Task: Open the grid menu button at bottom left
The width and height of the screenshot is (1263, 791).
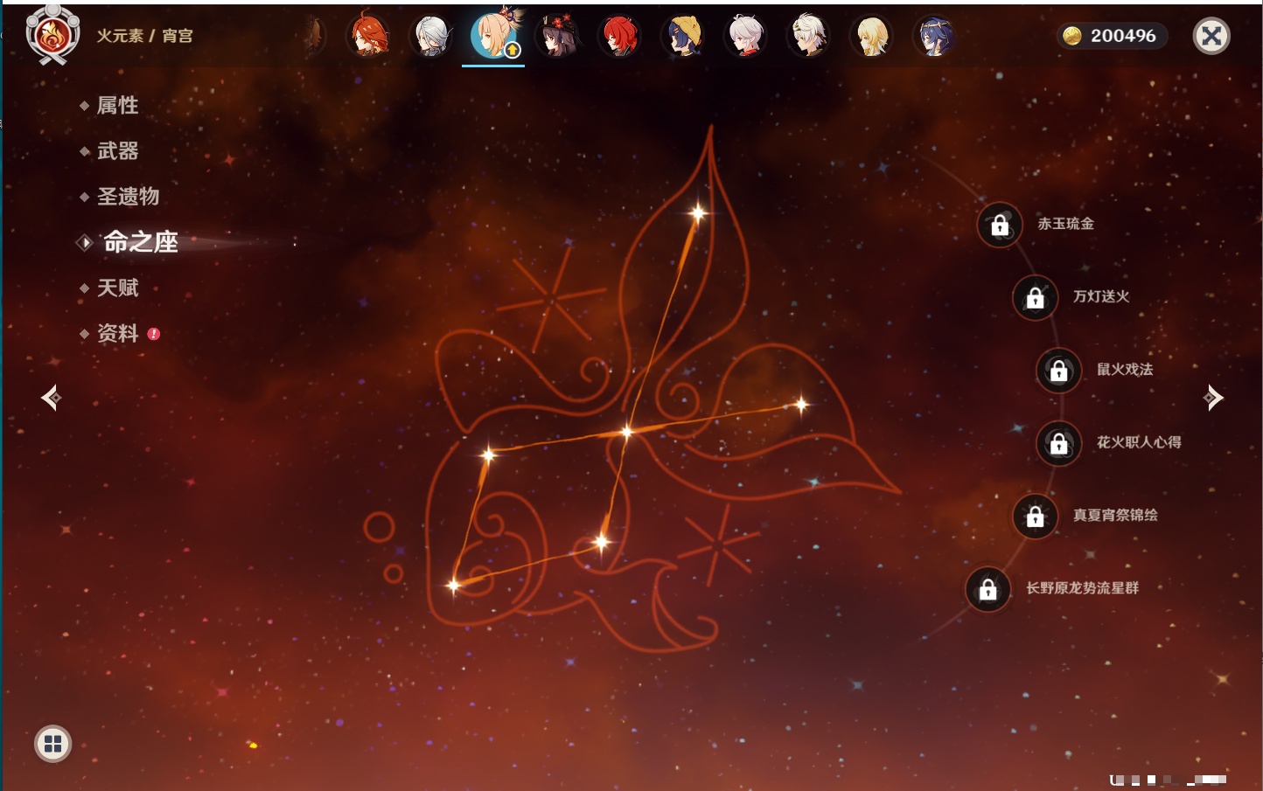Action: (x=52, y=744)
